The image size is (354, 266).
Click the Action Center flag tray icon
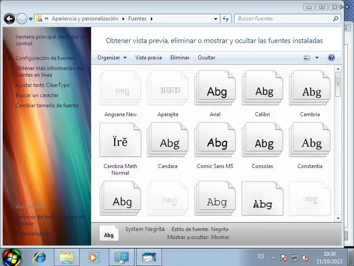pyautogui.click(x=284, y=258)
